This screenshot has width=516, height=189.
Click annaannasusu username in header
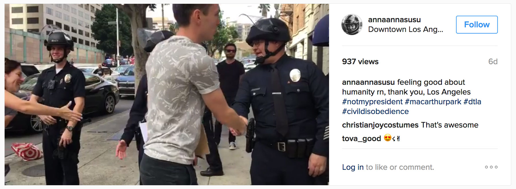coord(394,20)
